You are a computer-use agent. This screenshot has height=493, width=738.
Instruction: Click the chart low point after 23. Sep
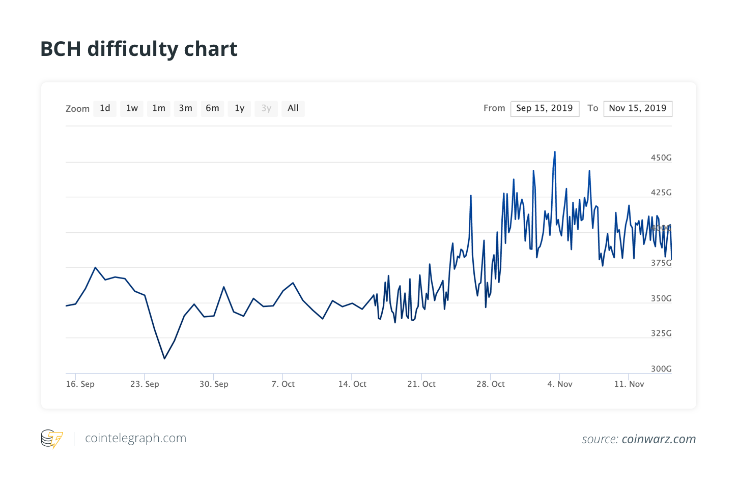click(x=164, y=358)
